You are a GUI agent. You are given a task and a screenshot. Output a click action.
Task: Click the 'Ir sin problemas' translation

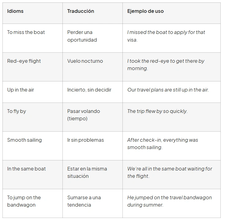coord(85,140)
